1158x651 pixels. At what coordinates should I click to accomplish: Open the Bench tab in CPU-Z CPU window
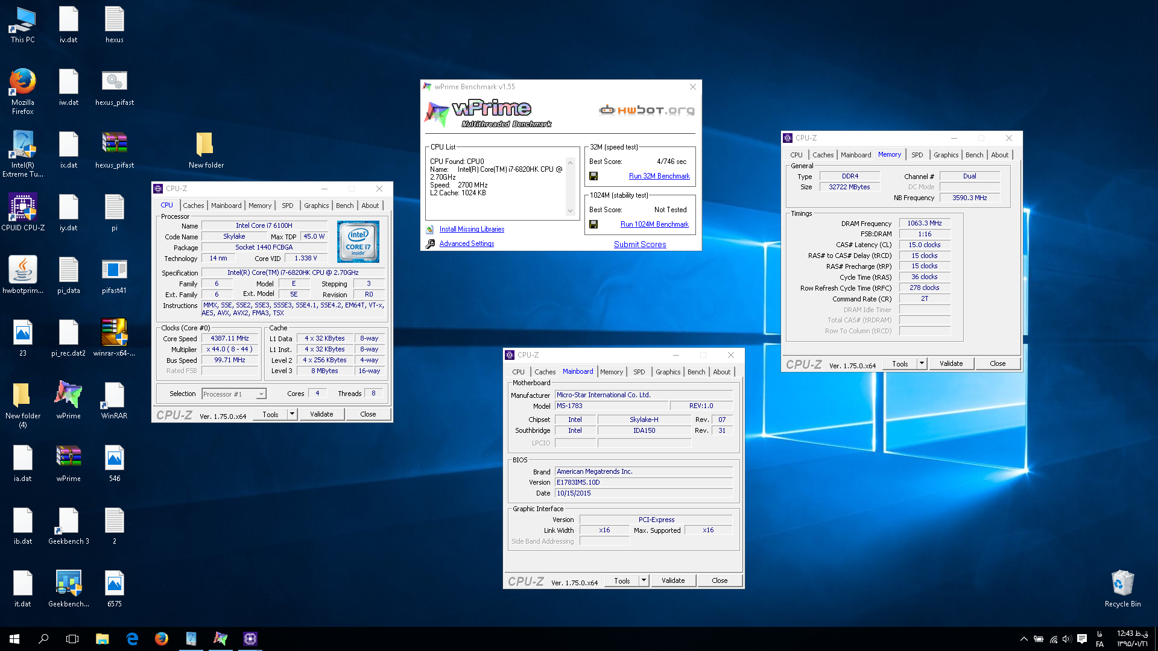[x=345, y=206]
